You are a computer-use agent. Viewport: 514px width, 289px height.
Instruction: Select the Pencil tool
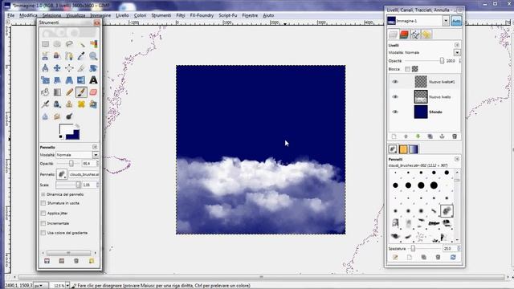(x=69, y=92)
